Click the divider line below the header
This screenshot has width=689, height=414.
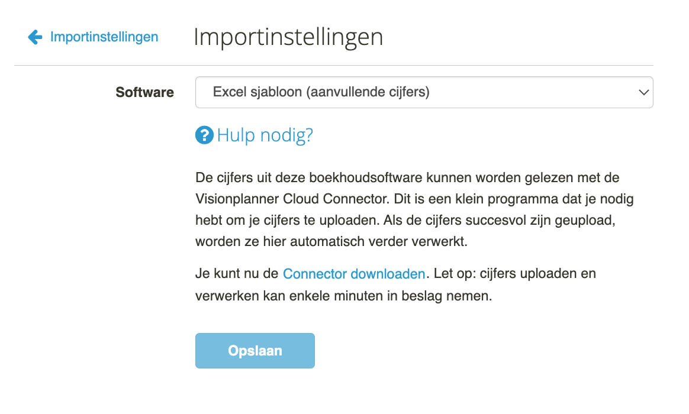333,66
